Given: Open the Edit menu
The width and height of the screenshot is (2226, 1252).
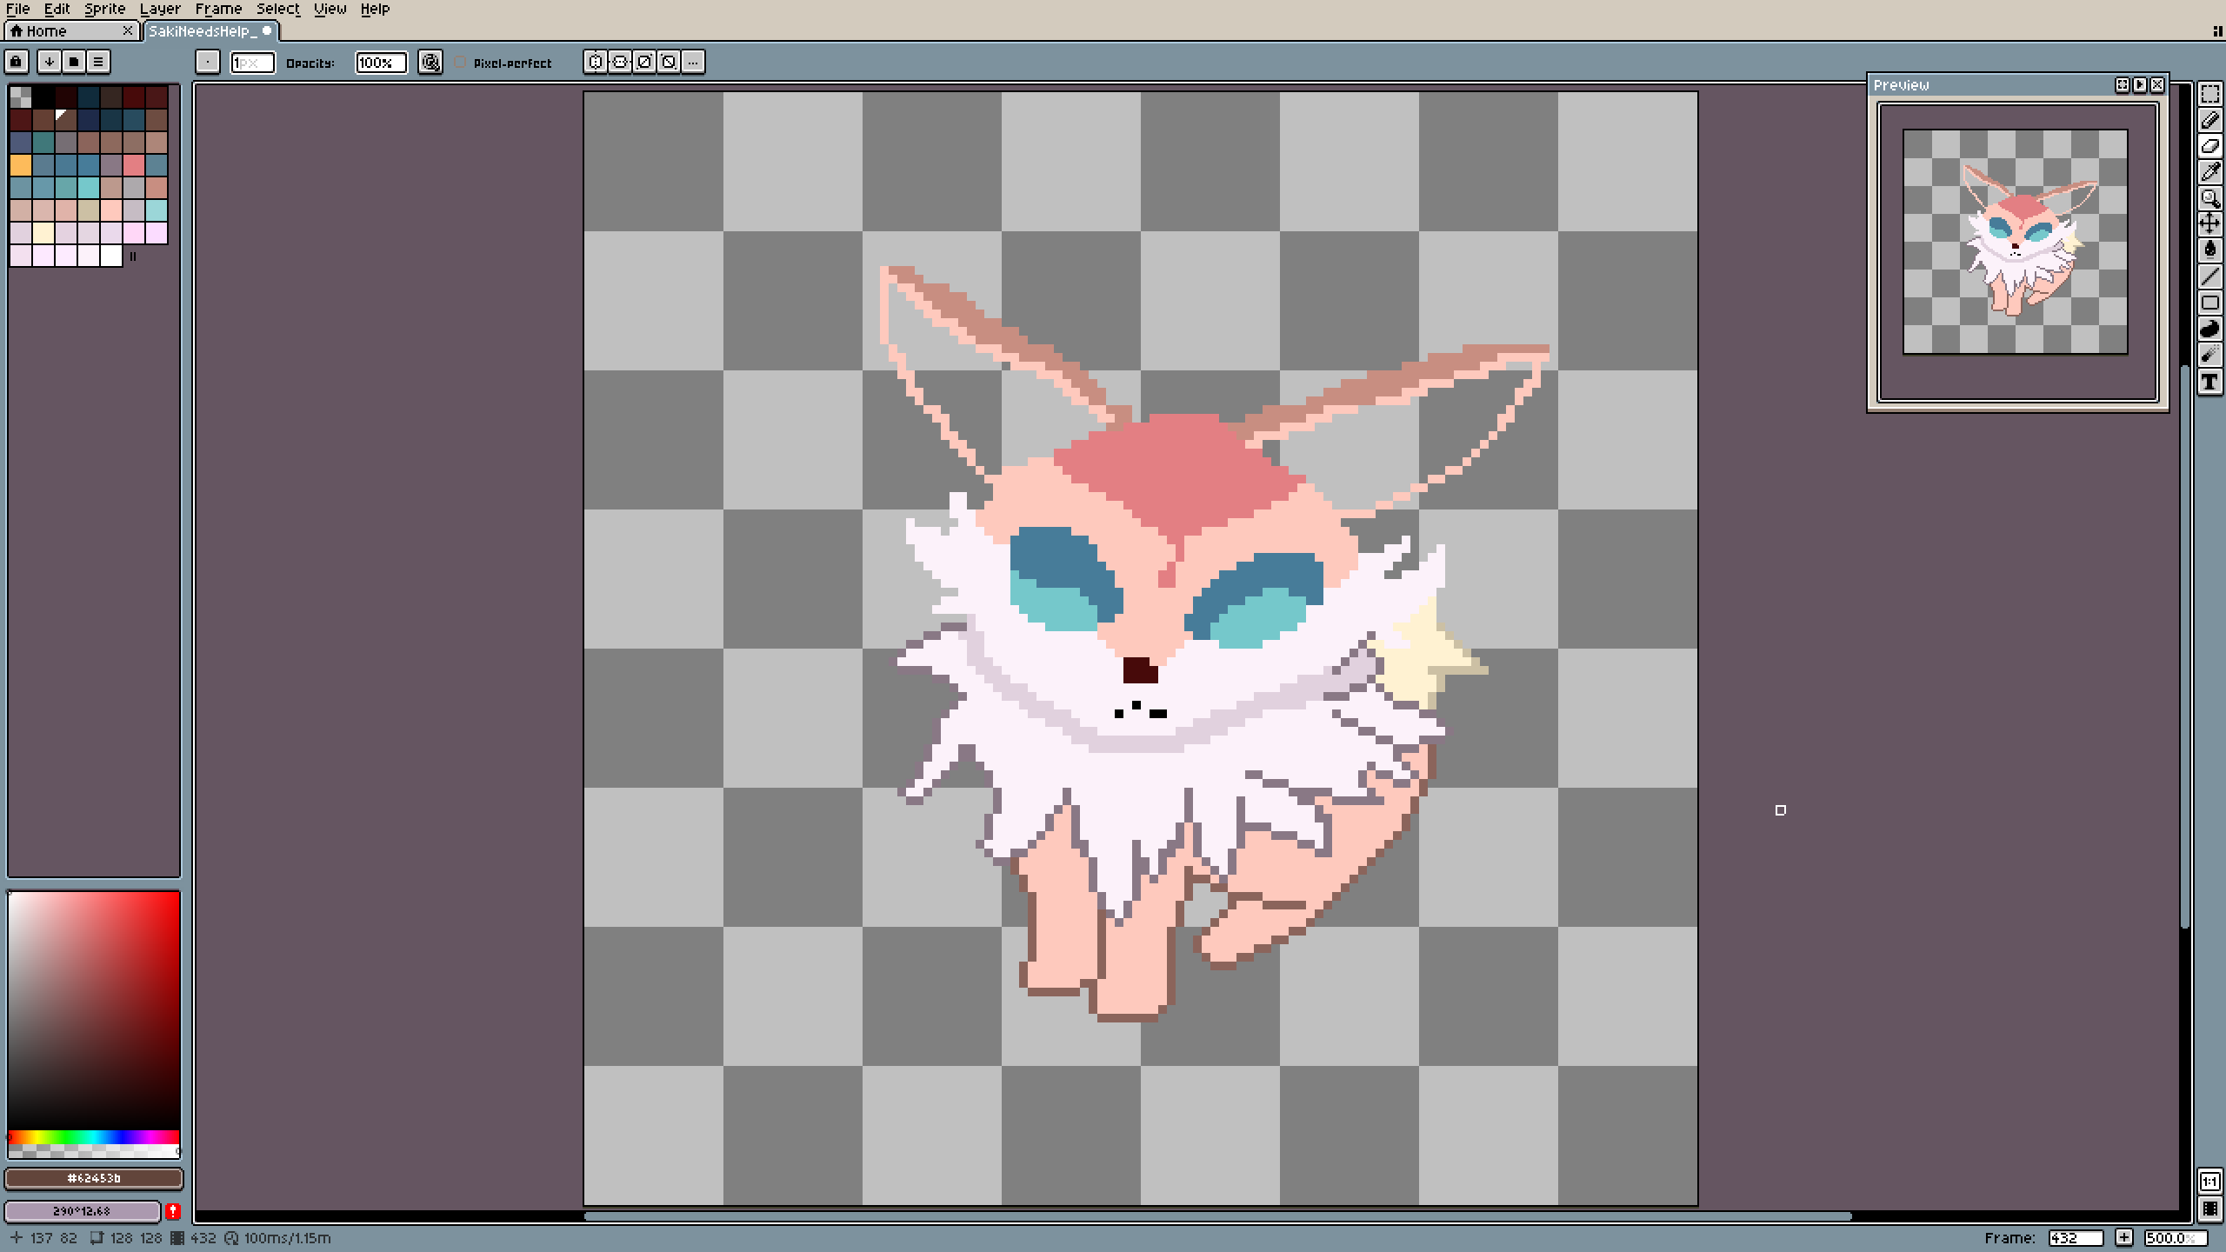Looking at the screenshot, I should [x=57, y=9].
